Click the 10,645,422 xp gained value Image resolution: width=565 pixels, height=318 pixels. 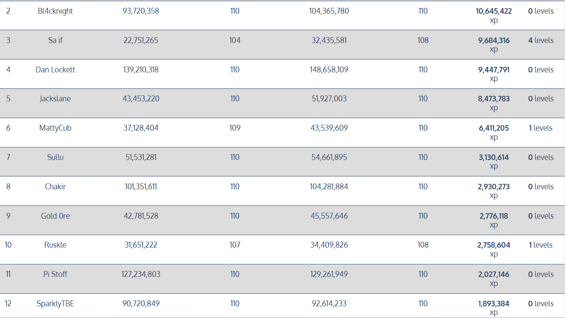pyautogui.click(x=494, y=11)
